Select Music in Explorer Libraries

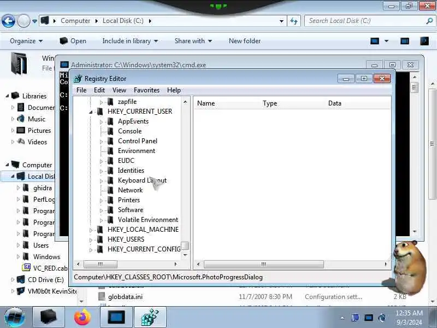36,119
